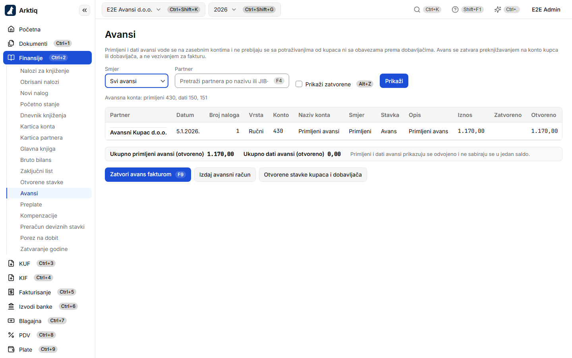Open KIF module icon
The image size is (572, 358).
pos(11,278)
